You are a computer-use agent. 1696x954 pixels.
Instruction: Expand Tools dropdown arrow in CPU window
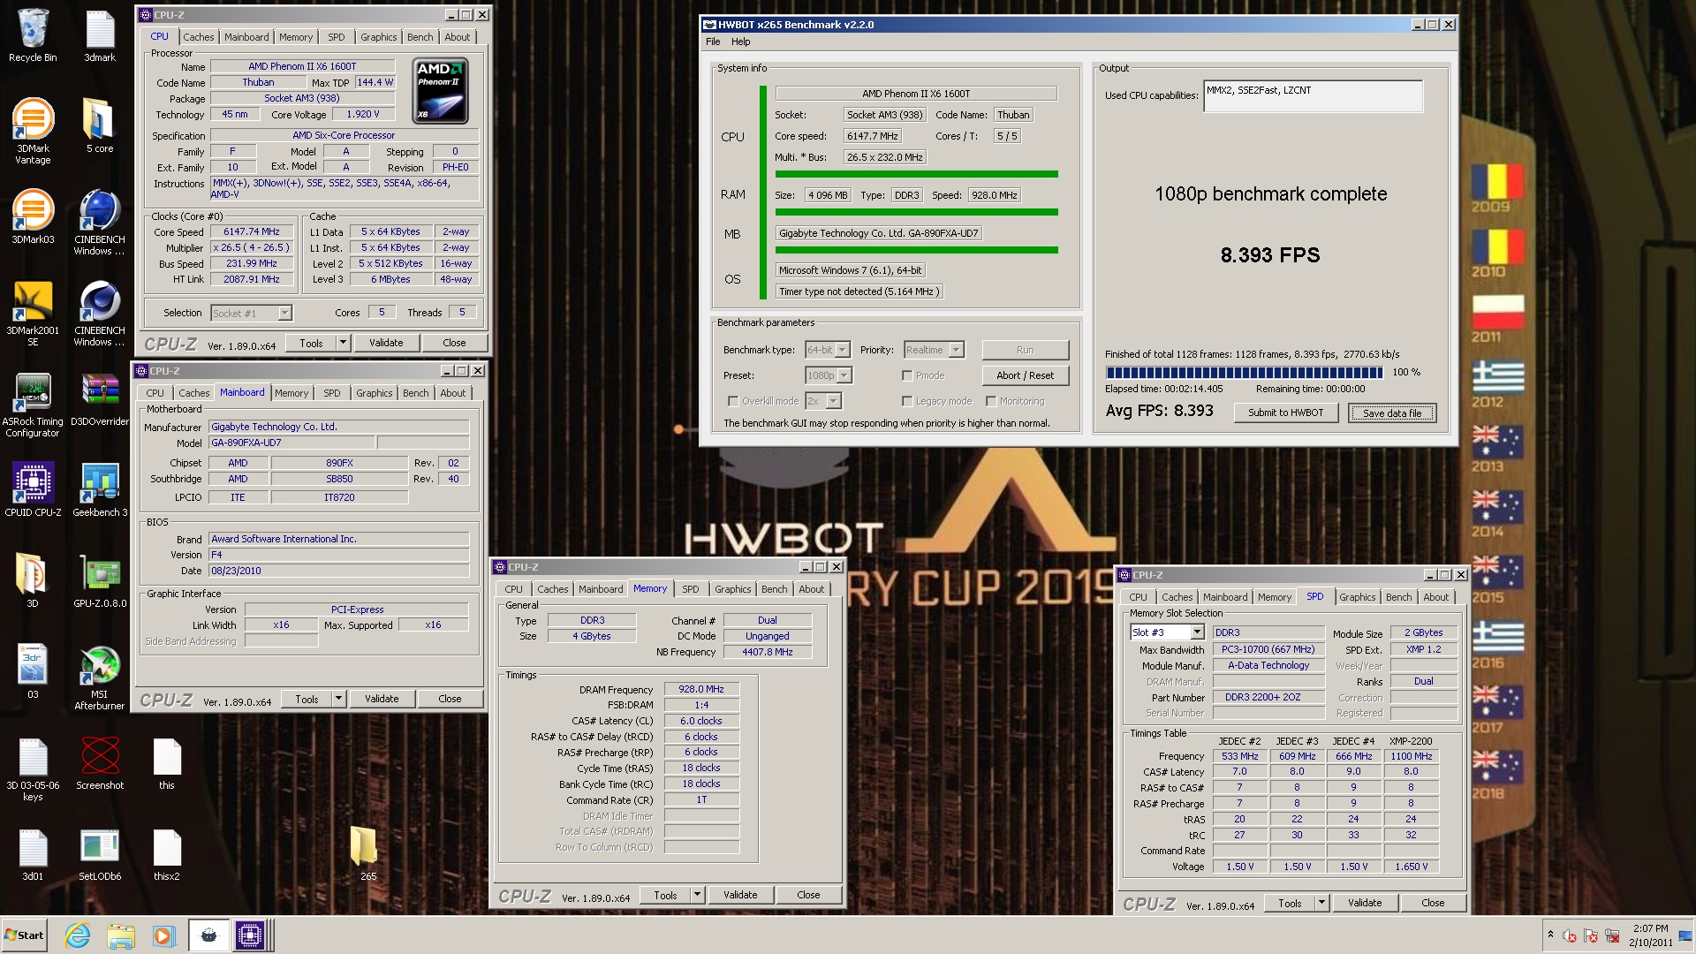344,343
